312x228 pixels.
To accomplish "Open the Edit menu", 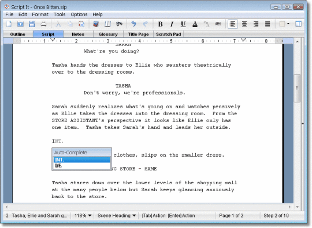I will point(23,14).
